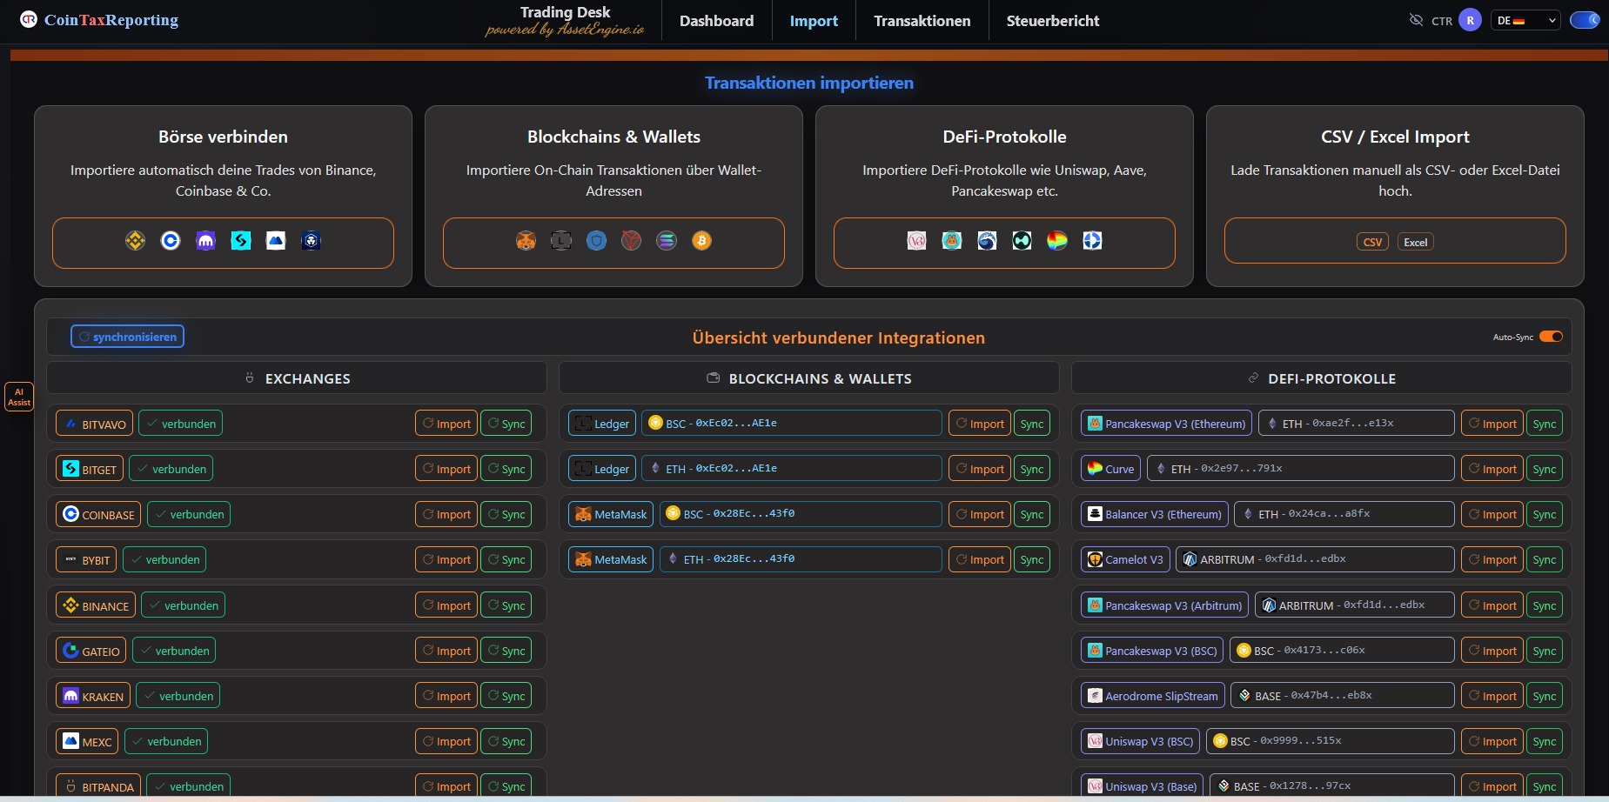Click Import in the Curve row
Viewport: 1609px width, 802px height.
(1492, 469)
